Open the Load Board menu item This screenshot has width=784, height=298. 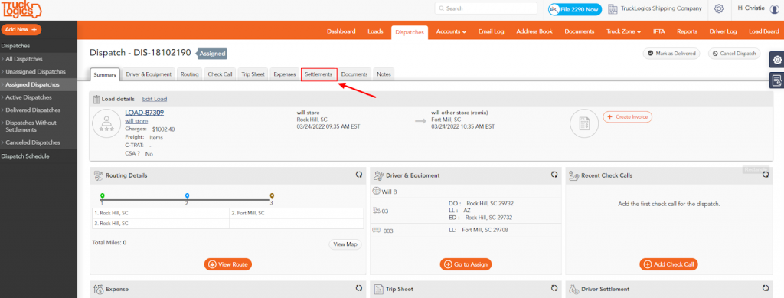pos(763,31)
